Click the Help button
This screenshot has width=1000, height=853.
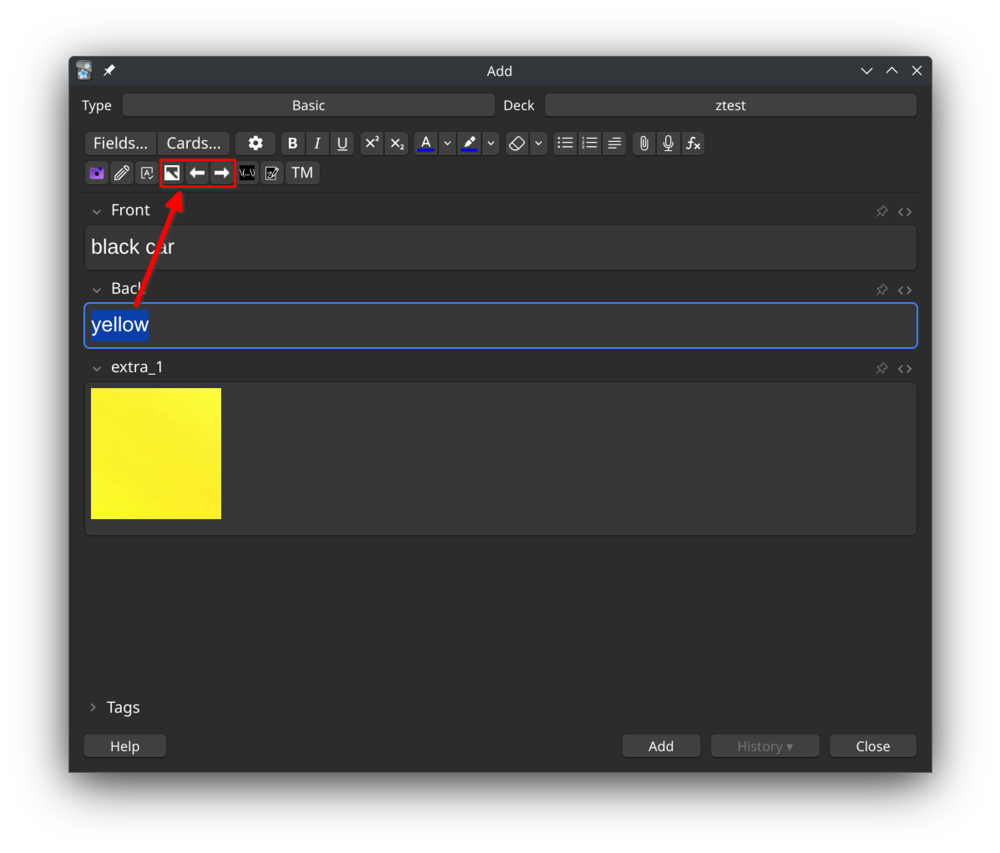[125, 746]
